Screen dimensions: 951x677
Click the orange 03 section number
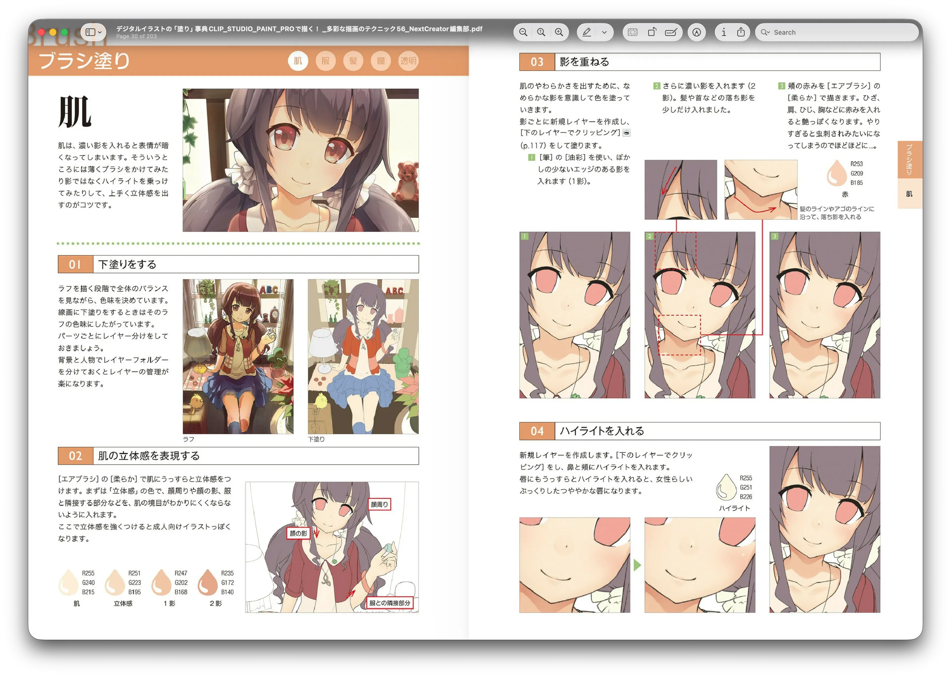(537, 62)
